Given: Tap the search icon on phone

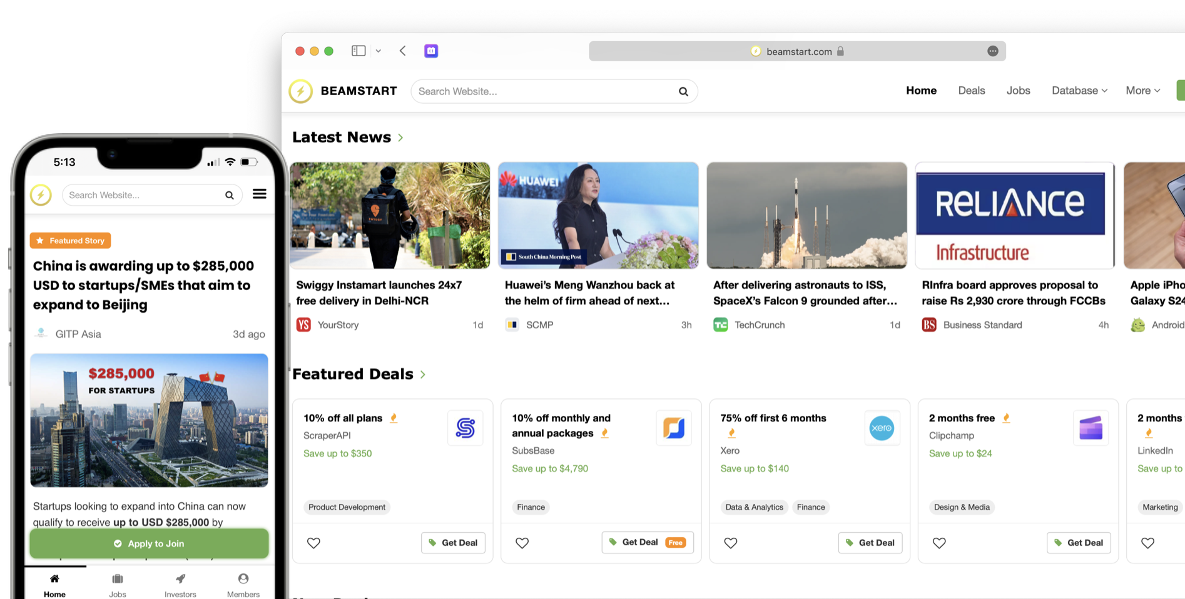Looking at the screenshot, I should pos(230,195).
